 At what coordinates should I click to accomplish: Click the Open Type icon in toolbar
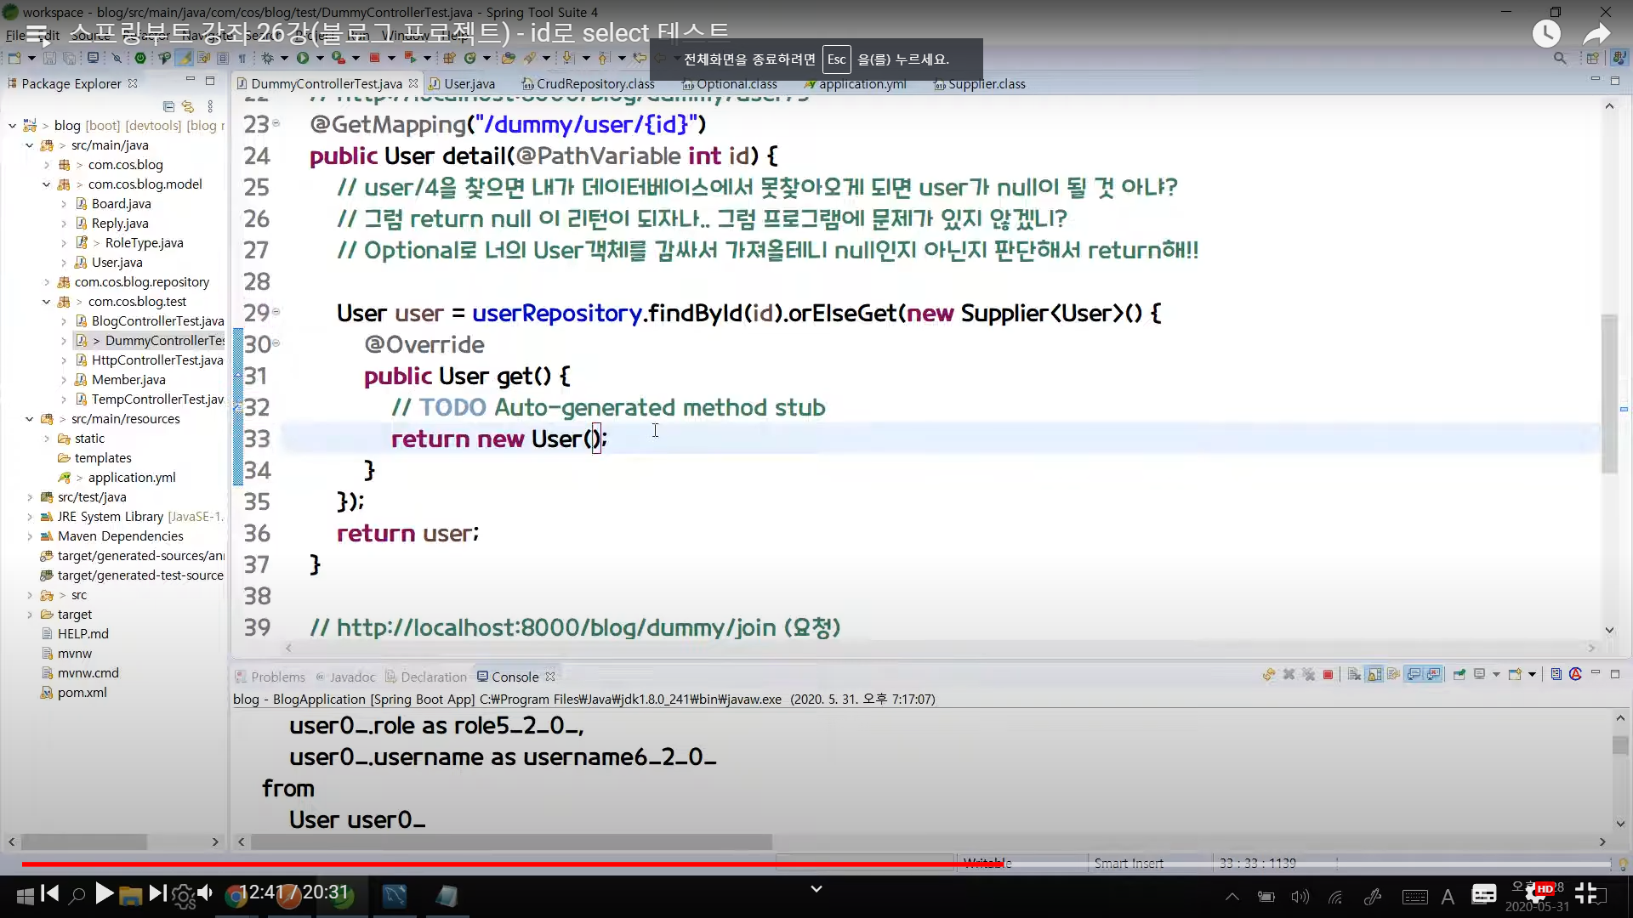click(508, 58)
